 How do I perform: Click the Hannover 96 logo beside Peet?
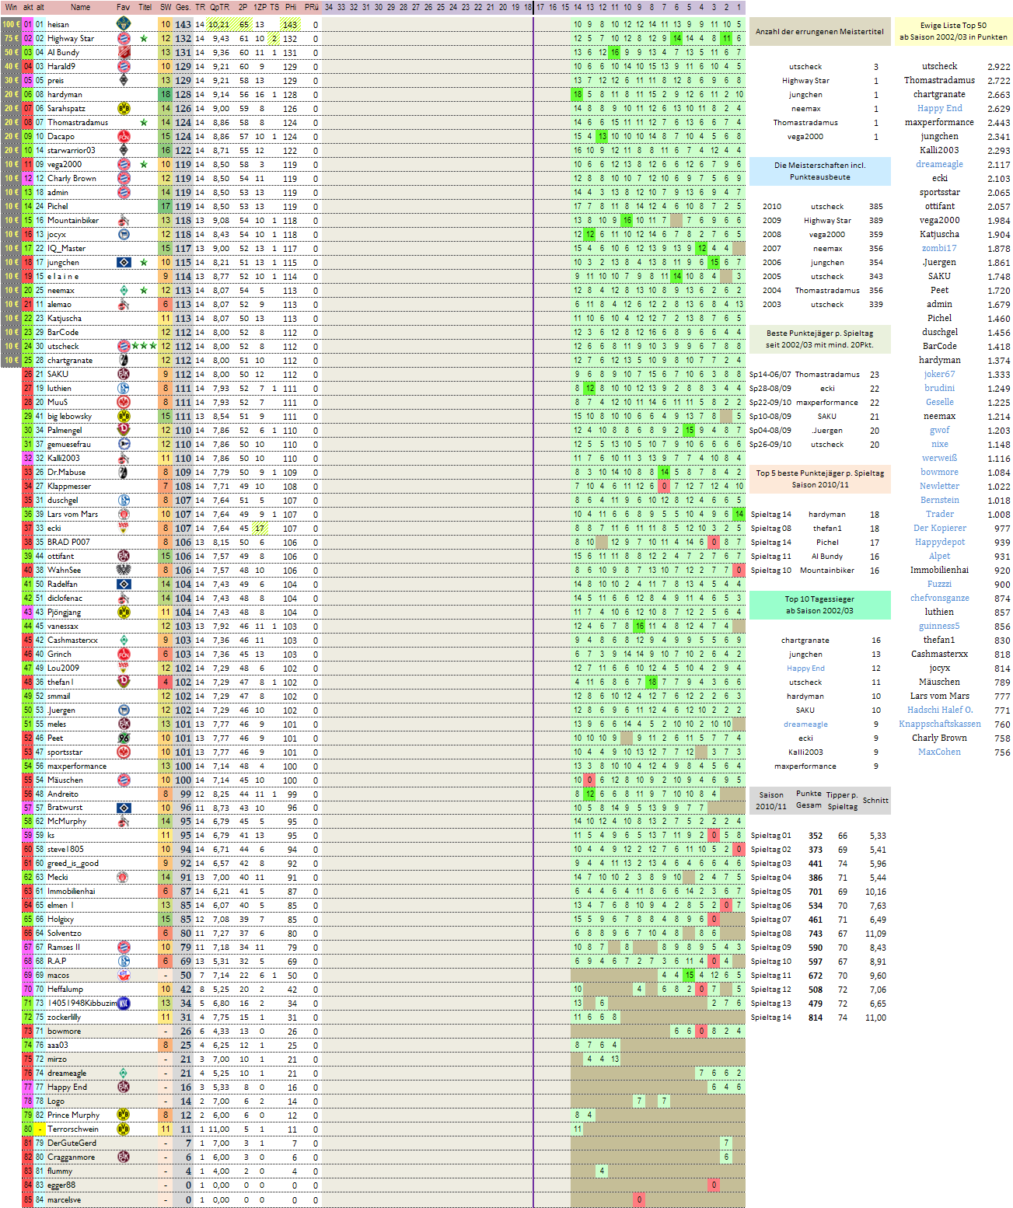point(123,738)
